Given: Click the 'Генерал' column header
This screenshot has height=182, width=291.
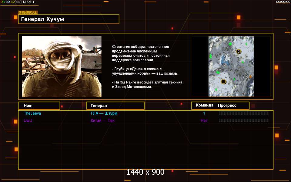Looking at the screenshot, I should (x=115, y=106).
